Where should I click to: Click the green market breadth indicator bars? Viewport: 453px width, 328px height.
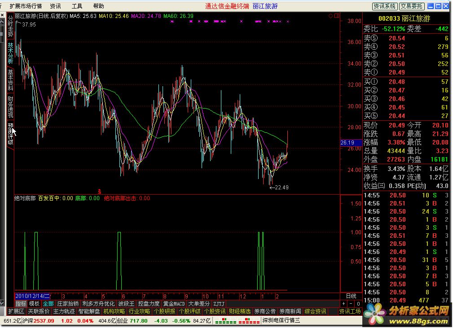click(226, 321)
